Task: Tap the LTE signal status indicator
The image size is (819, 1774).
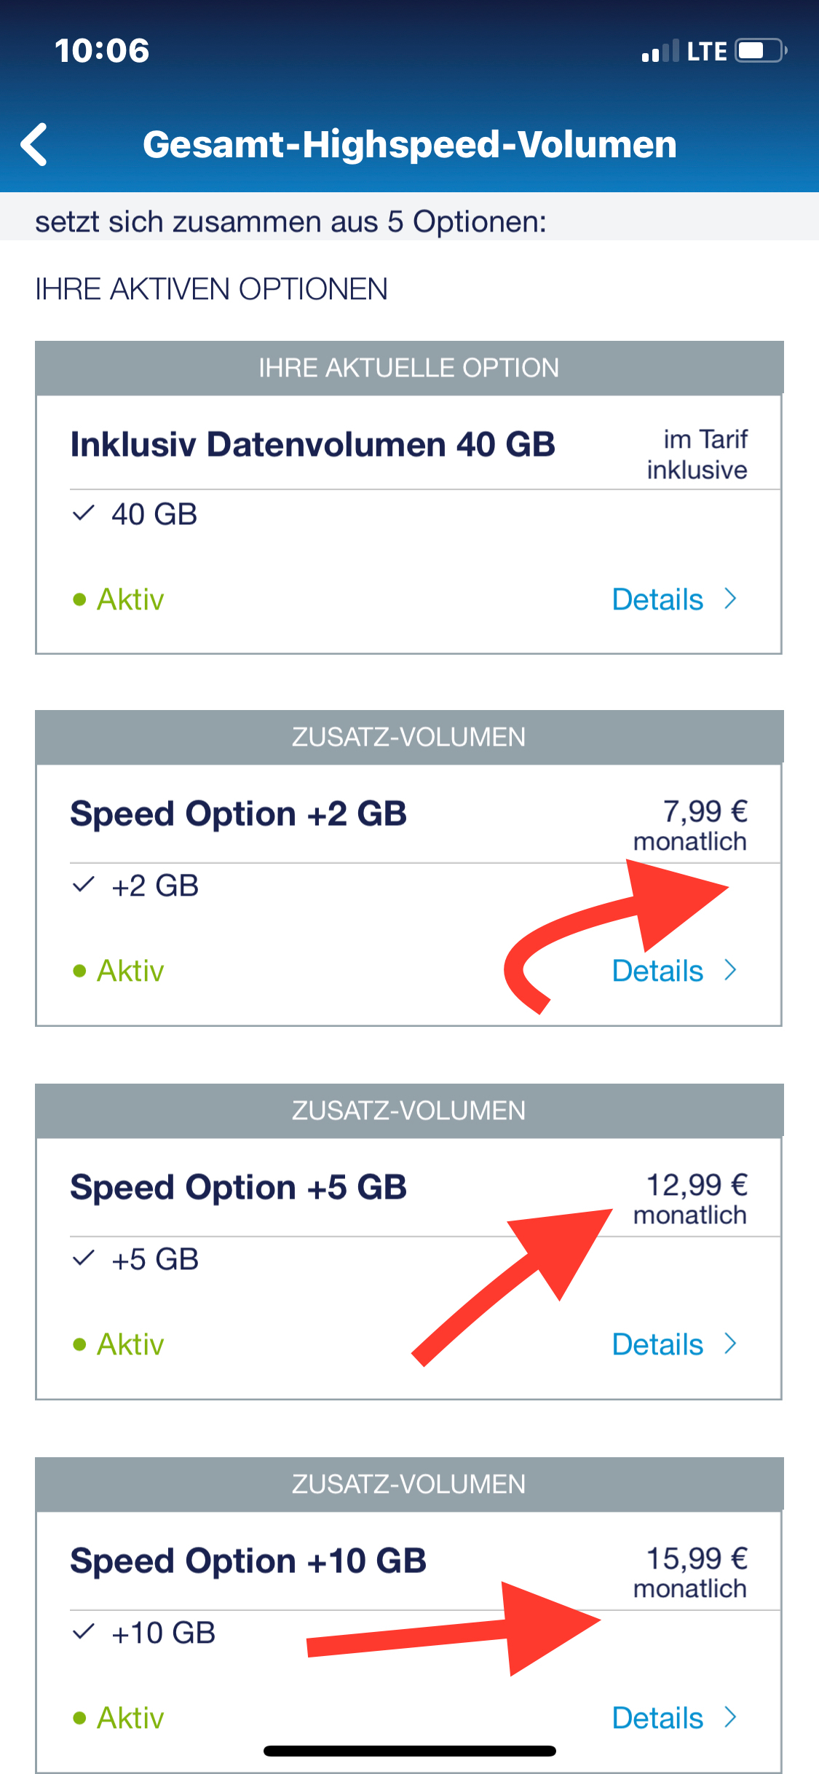Action: click(x=707, y=52)
